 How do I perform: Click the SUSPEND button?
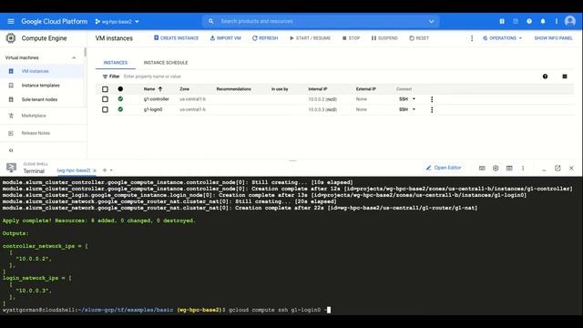click(384, 38)
